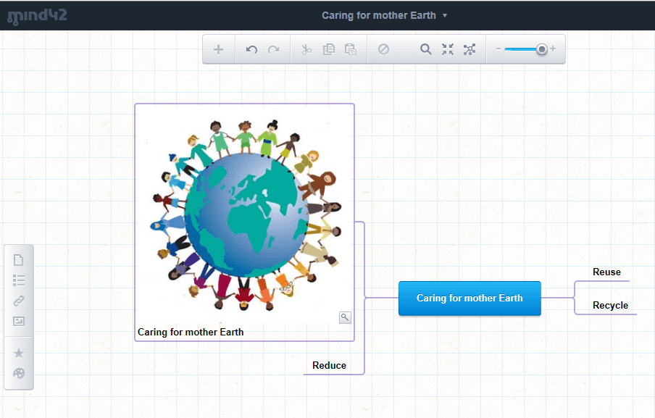Add an image using picture icon
The height and width of the screenshot is (418, 655).
(19, 321)
